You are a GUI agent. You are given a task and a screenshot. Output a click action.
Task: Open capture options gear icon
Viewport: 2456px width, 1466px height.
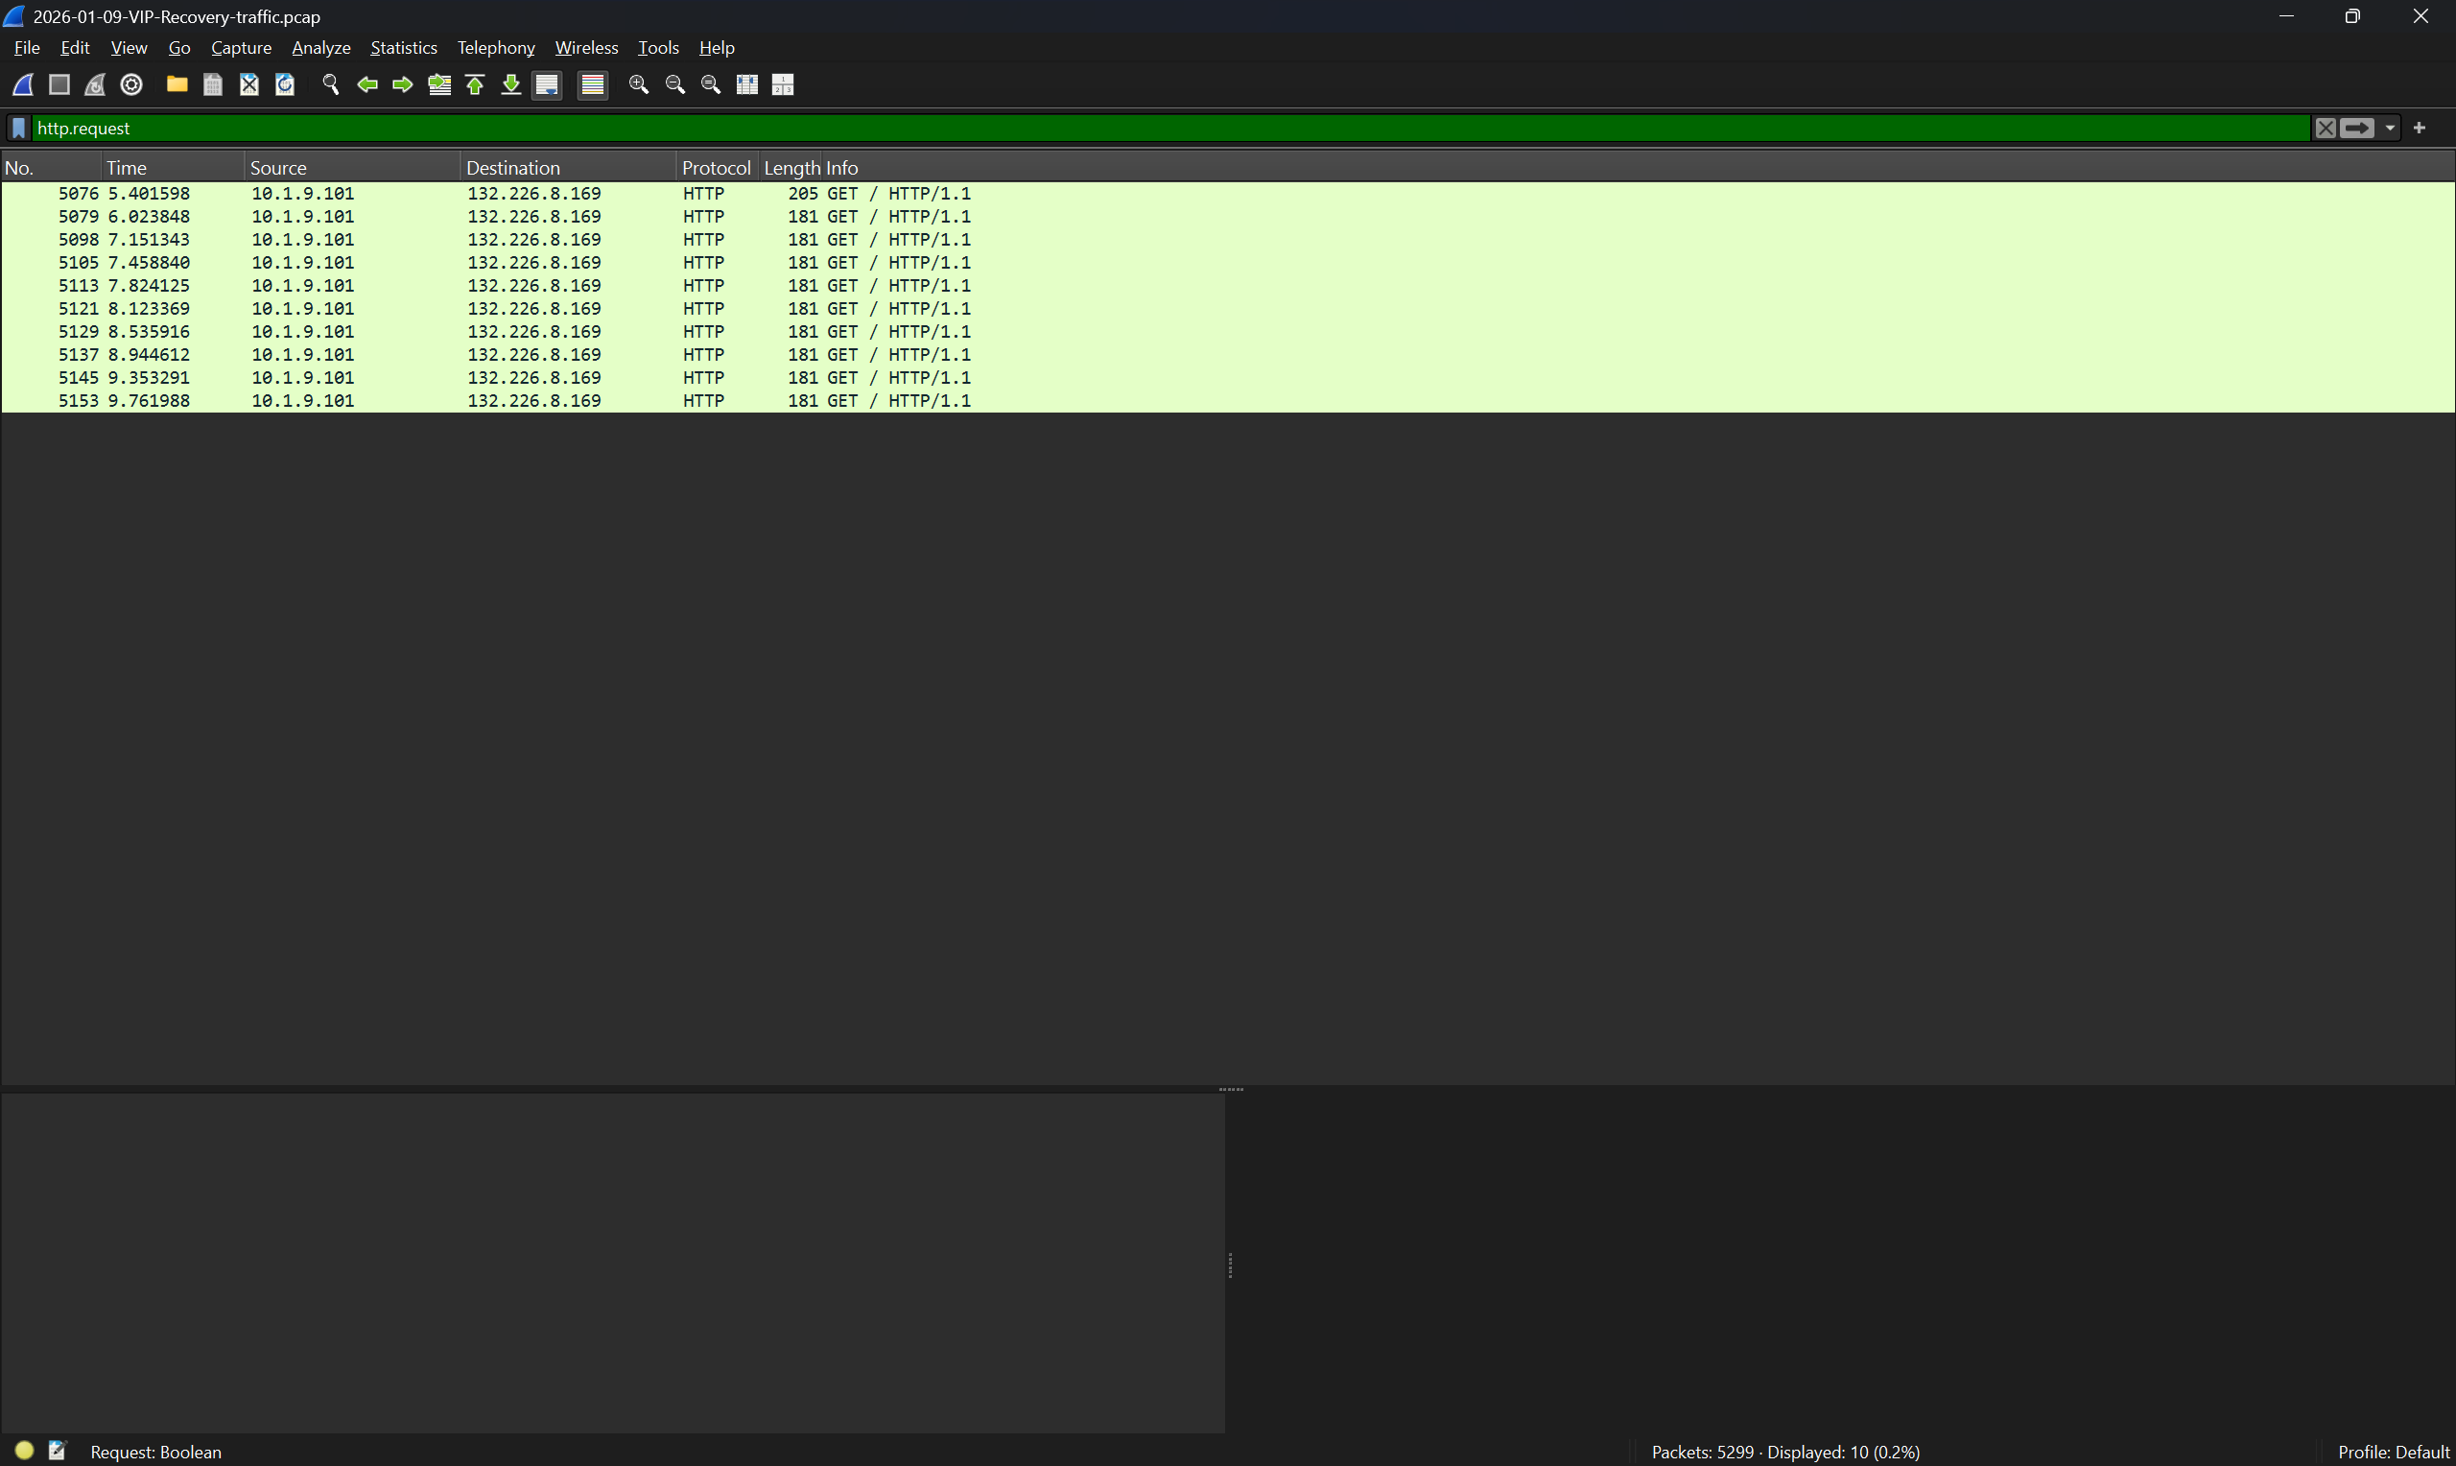(131, 85)
